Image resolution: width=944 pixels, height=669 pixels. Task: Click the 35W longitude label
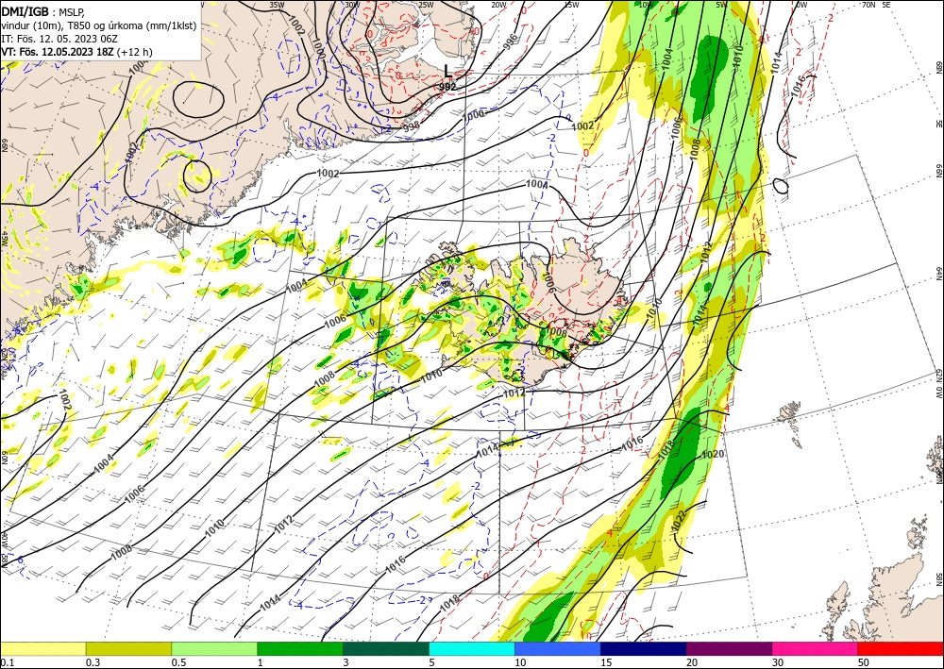point(277,4)
